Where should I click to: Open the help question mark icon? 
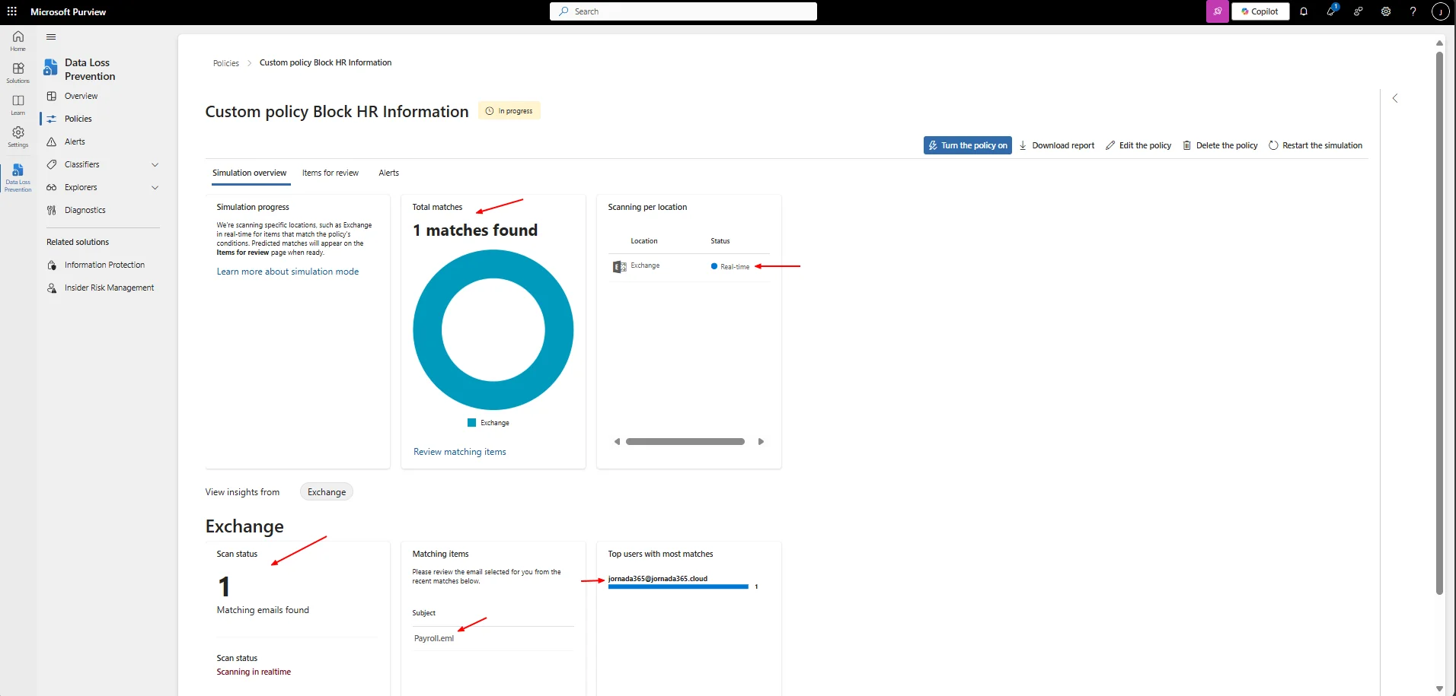click(1413, 11)
